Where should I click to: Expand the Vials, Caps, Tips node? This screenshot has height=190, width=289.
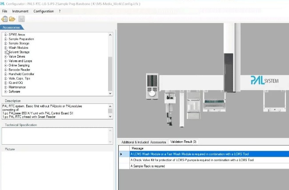pos(6,79)
